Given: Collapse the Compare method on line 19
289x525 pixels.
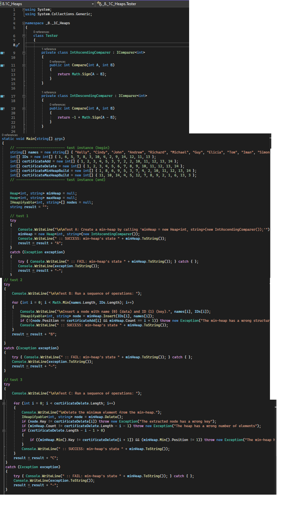Looking at the screenshot, I should [x=24, y=109].
